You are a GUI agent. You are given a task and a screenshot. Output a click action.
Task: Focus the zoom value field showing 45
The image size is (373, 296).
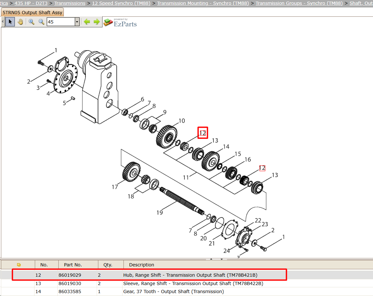click(61, 22)
